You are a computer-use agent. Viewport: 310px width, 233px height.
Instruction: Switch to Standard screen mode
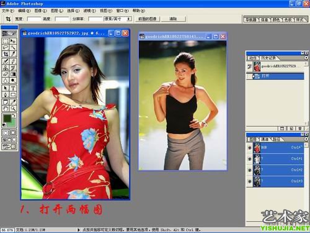coord(4,140)
